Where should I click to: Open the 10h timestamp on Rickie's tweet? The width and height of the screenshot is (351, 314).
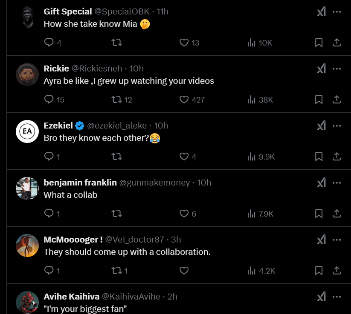click(x=136, y=69)
